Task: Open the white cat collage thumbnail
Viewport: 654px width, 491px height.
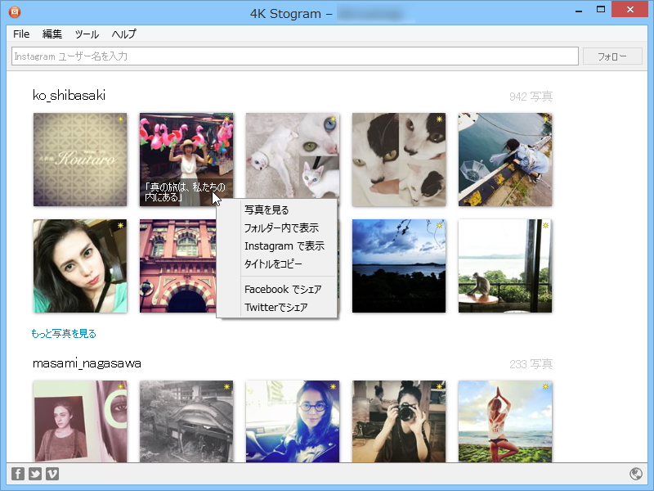Action: 293,155
